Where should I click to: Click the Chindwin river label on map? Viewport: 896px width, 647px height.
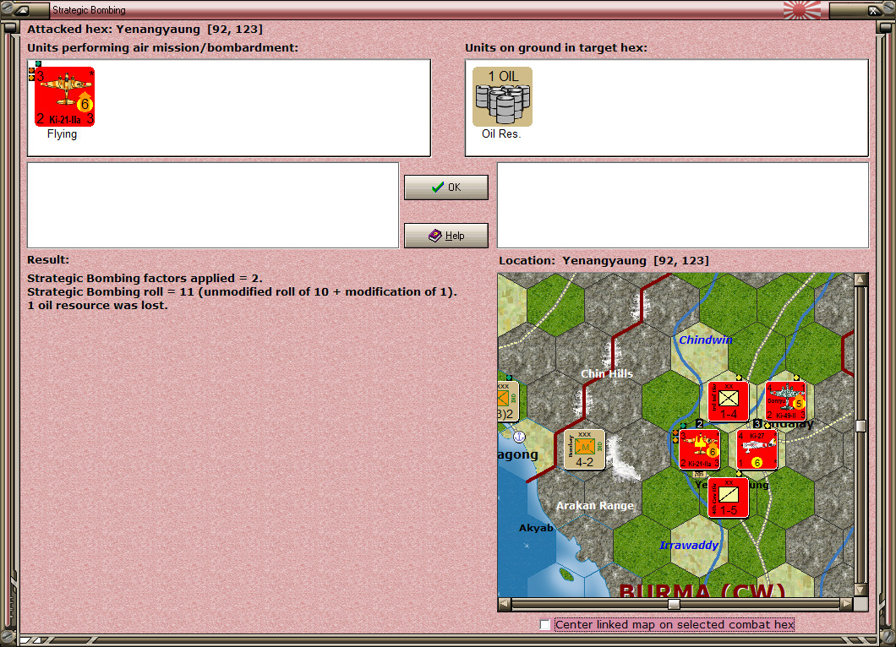tap(706, 340)
